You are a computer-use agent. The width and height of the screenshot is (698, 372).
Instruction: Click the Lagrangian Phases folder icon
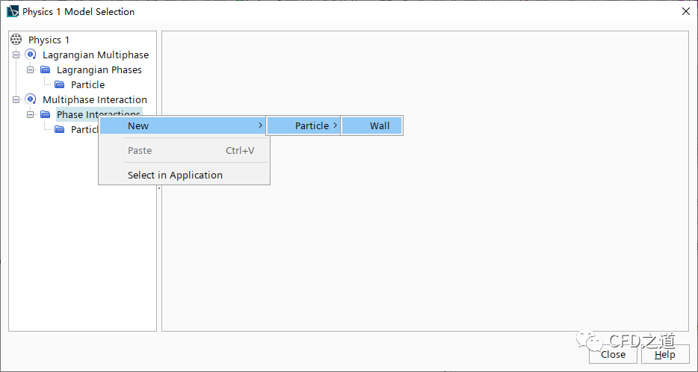tap(45, 69)
